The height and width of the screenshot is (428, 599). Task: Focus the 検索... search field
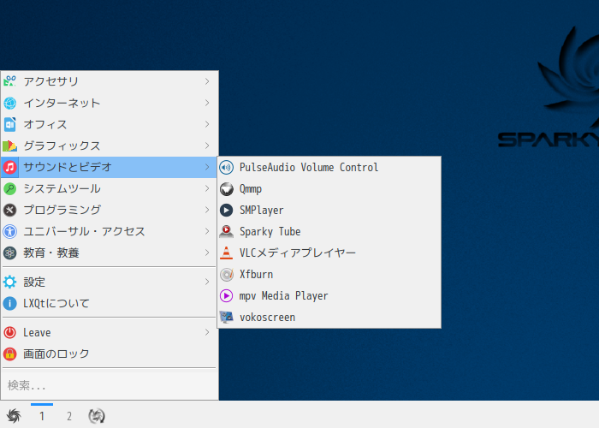pyautogui.click(x=110, y=385)
